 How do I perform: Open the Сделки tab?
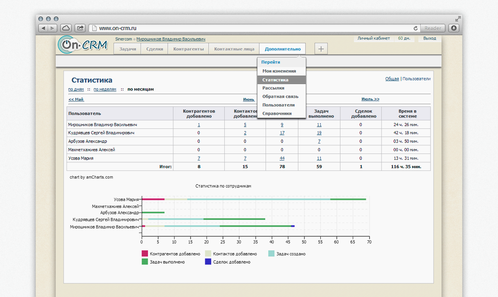click(154, 49)
